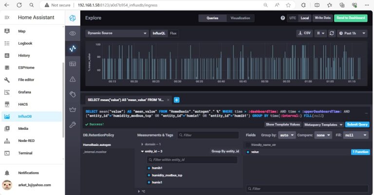
Task: Click the Filter within entity_id field
Action: pyautogui.click(x=192, y=160)
